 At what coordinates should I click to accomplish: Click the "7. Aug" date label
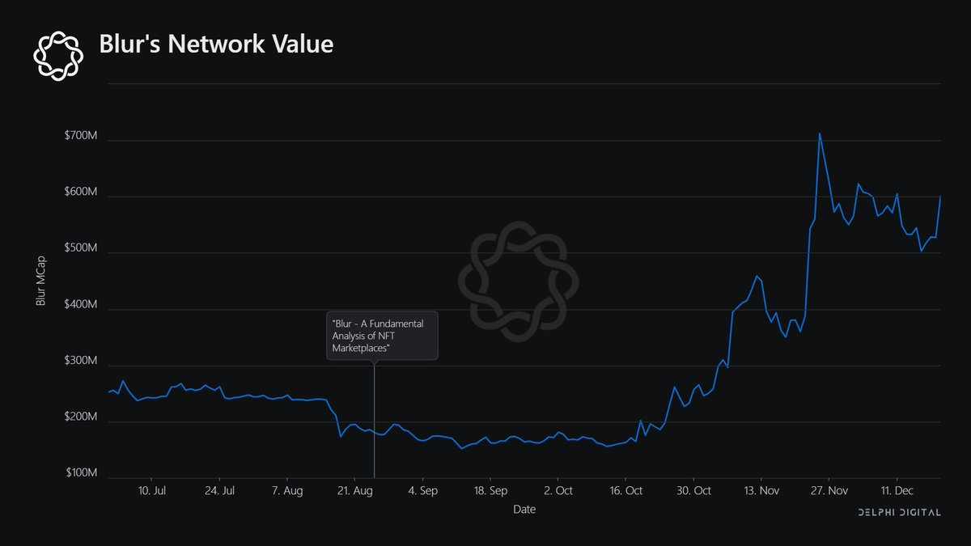pos(287,491)
